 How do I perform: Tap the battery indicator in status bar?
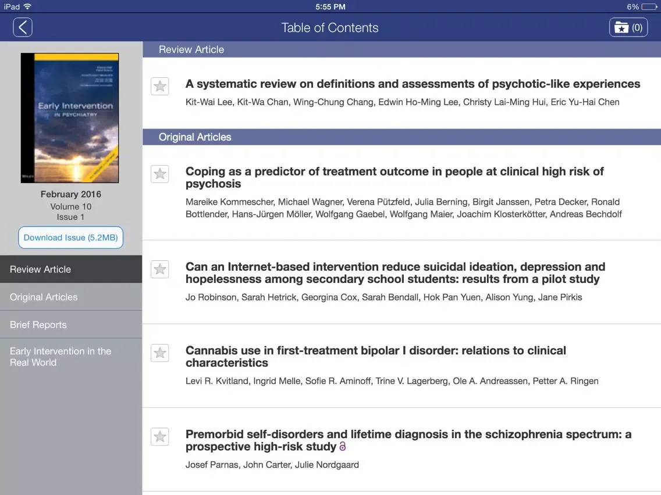coord(649,7)
